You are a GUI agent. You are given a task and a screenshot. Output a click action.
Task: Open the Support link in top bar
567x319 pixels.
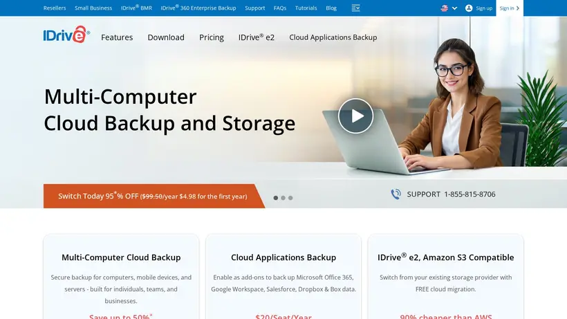pyautogui.click(x=254, y=8)
